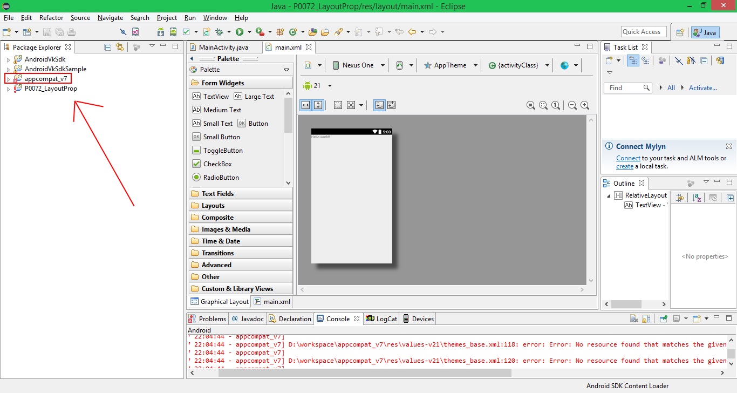
Task: Click the palette vertical scrollbar thumb
Action: pos(289,116)
